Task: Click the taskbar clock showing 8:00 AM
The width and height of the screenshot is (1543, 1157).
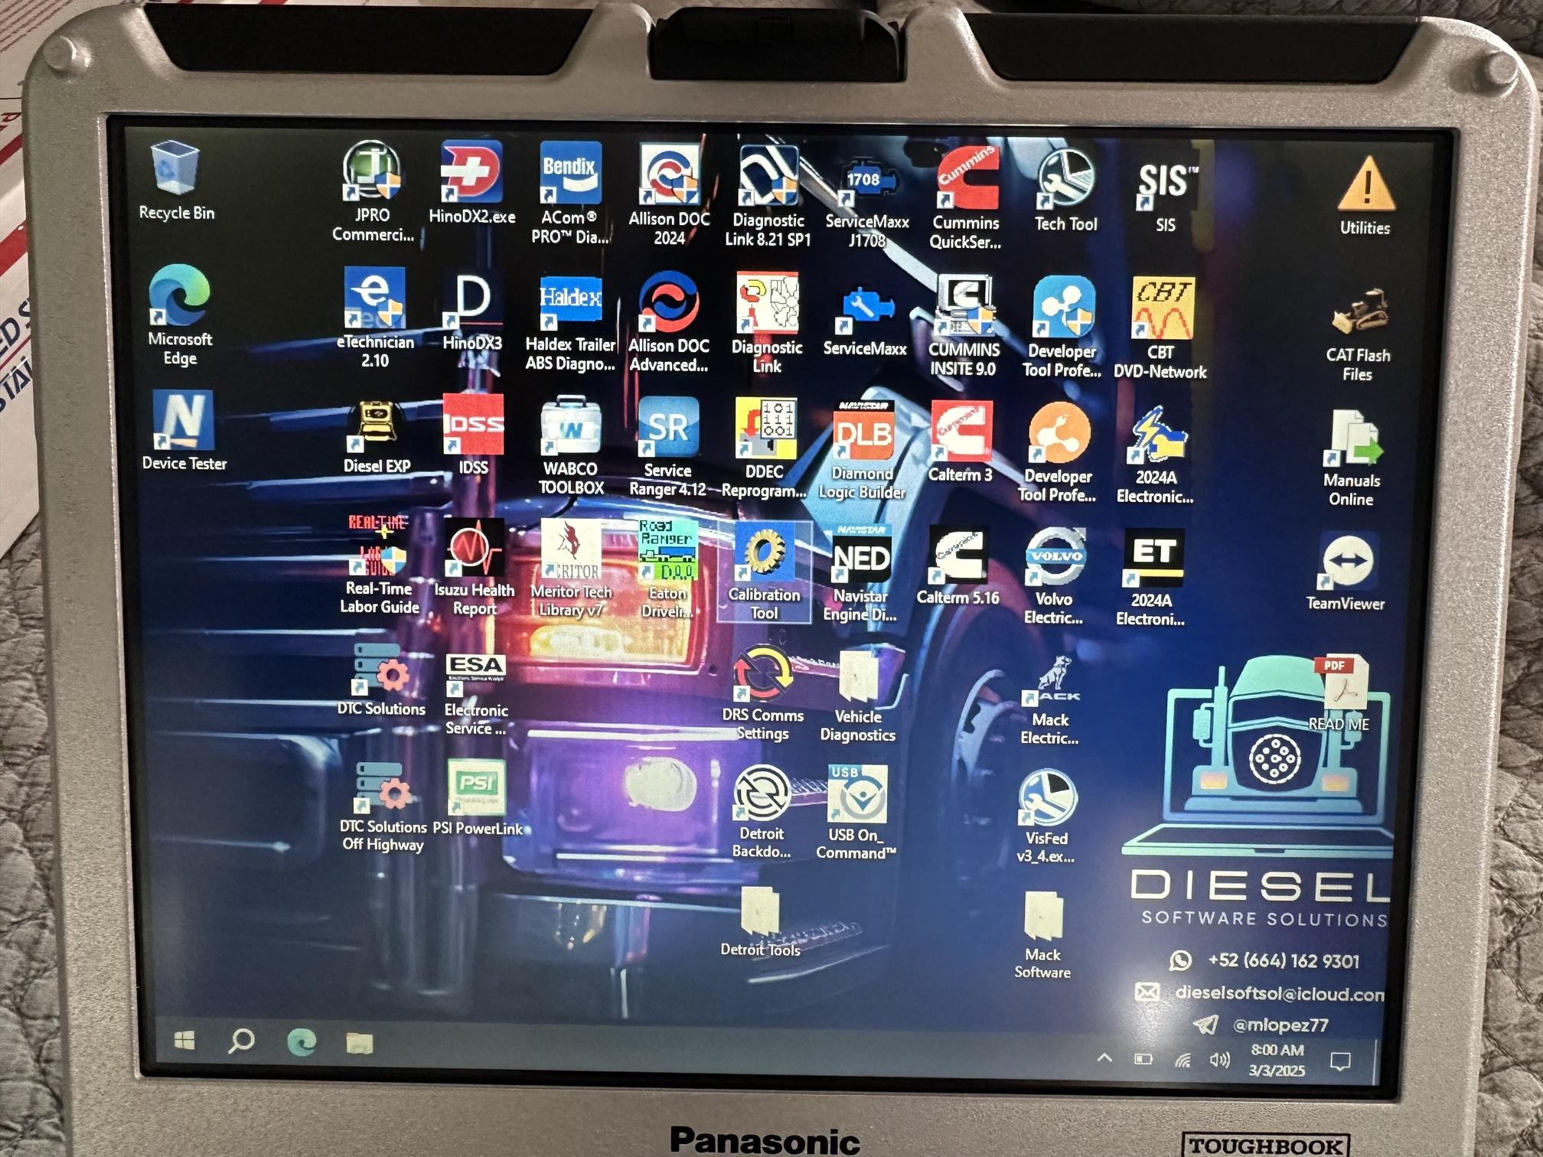Action: 1277,1060
